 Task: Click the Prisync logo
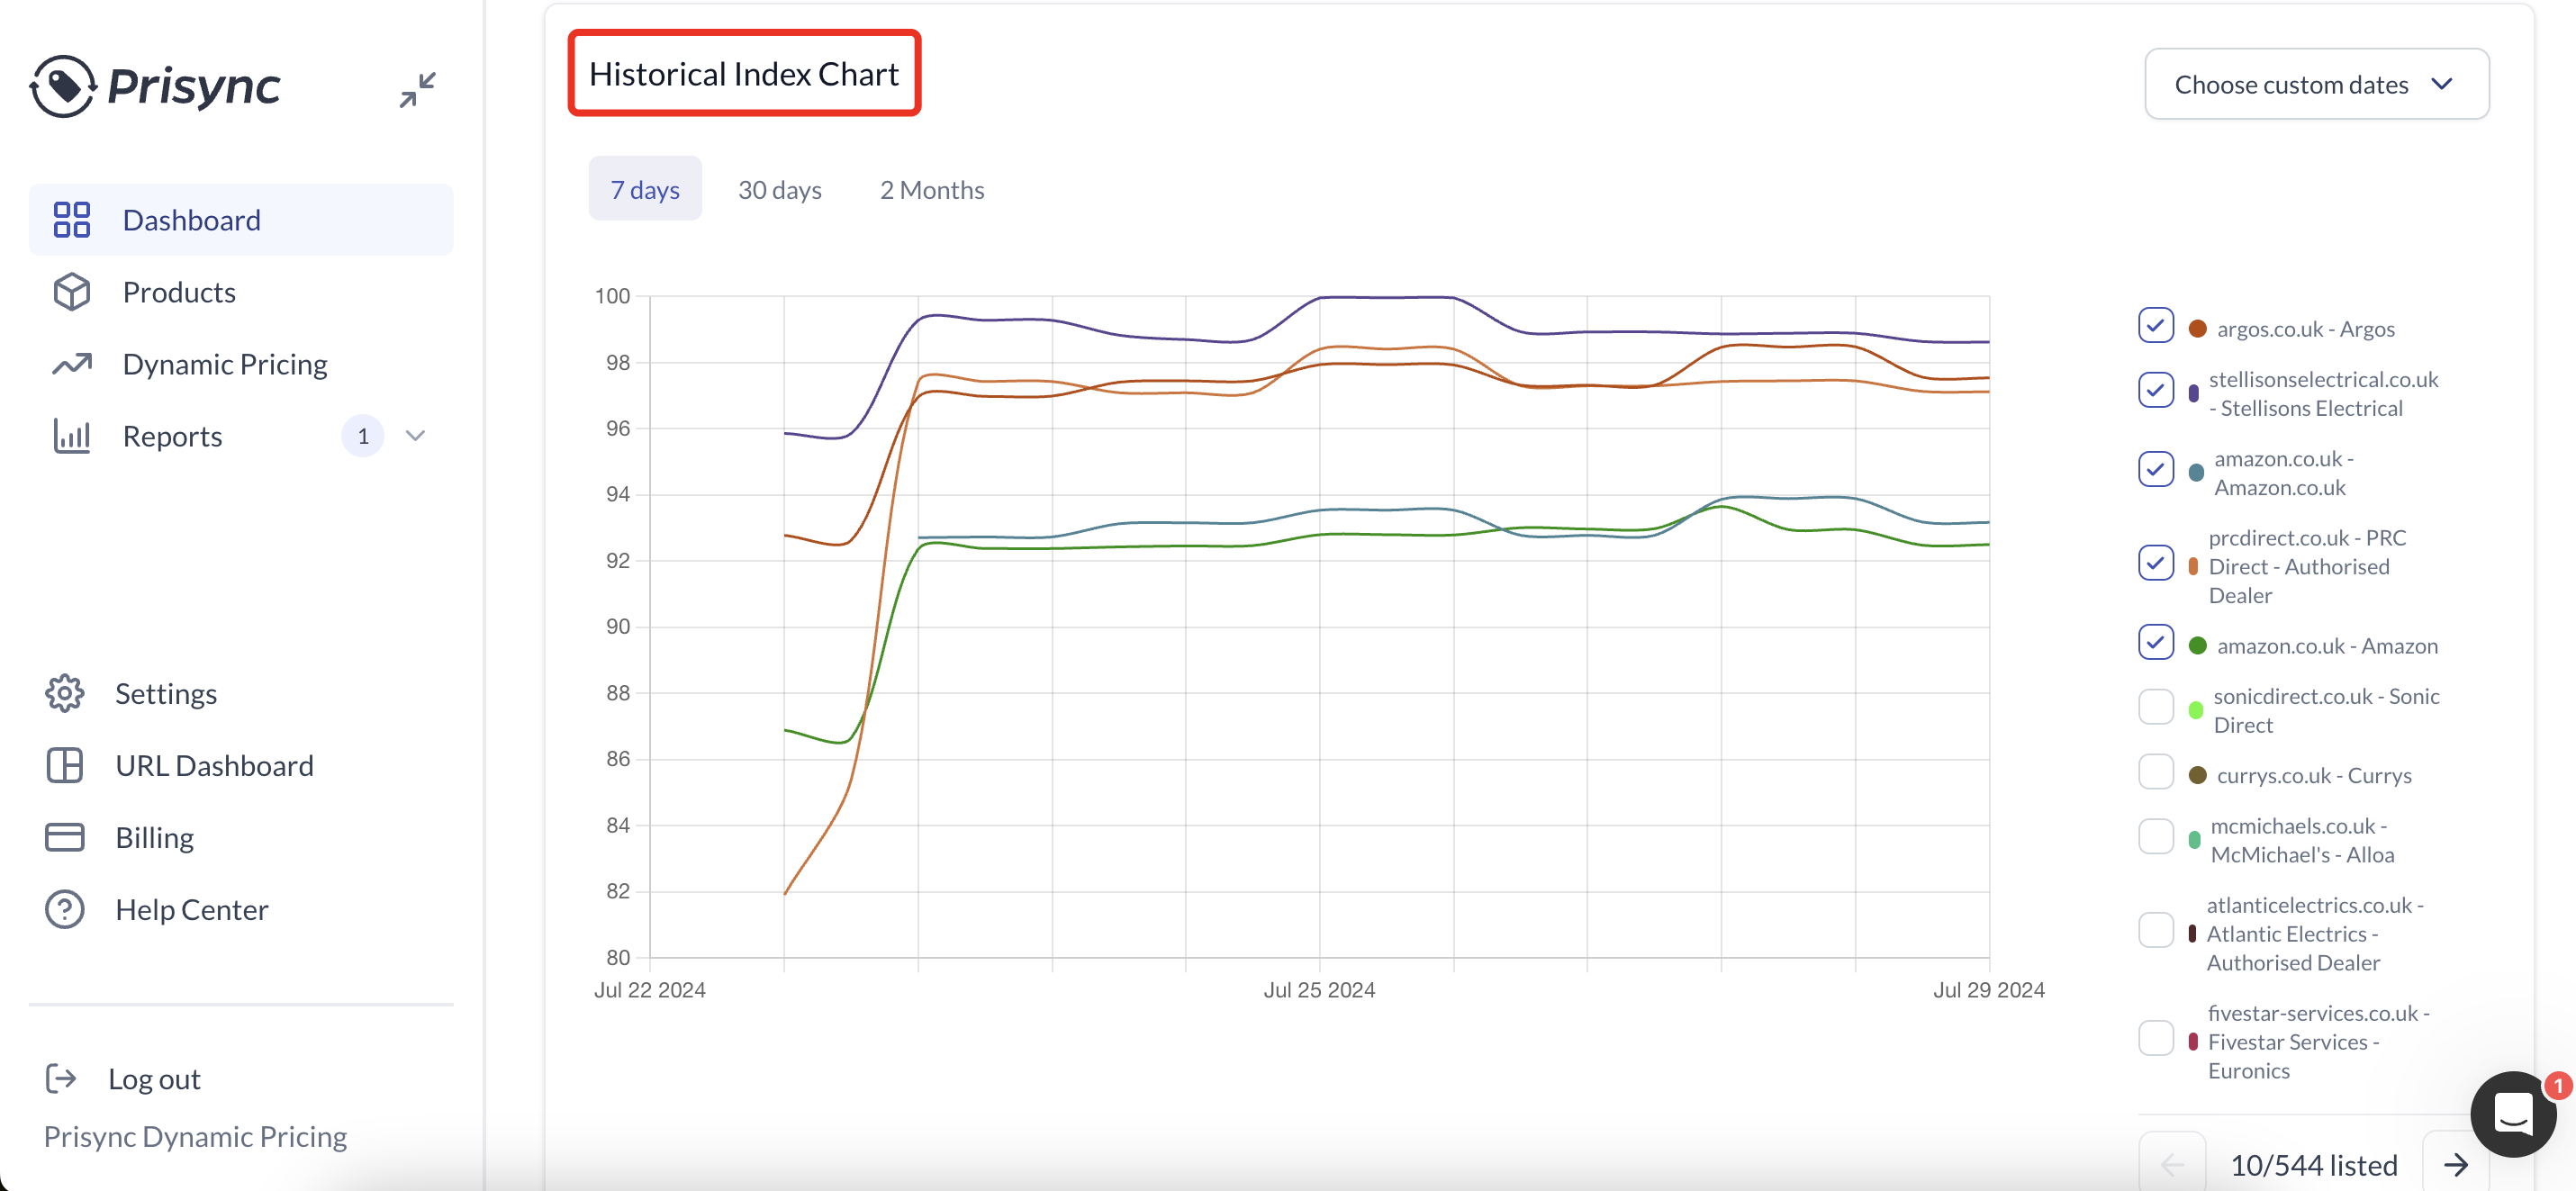pos(155,86)
